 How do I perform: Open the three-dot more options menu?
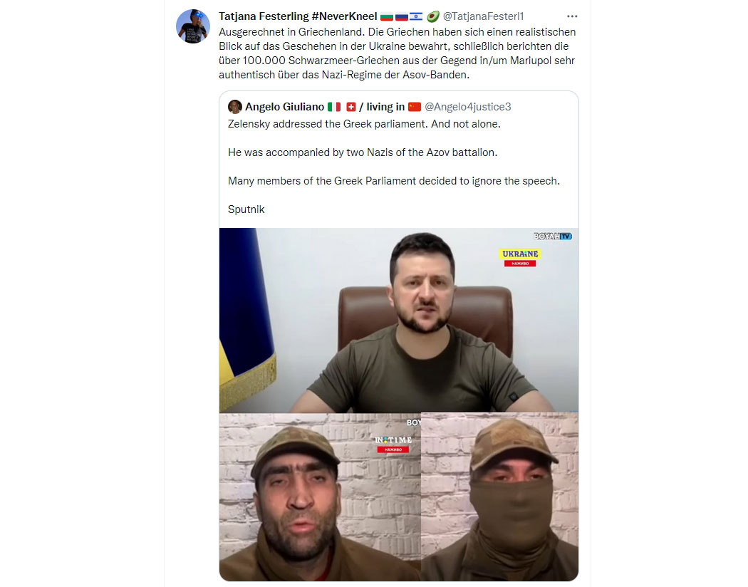[572, 16]
